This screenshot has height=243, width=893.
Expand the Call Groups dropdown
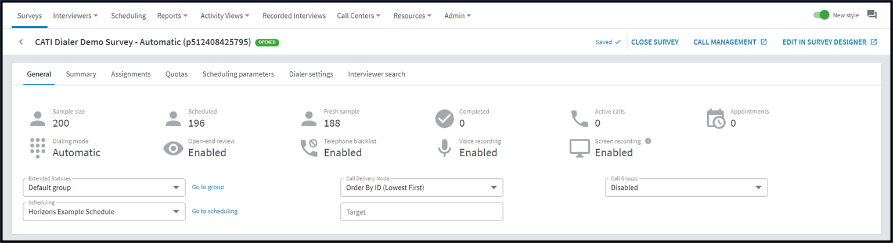click(686, 187)
